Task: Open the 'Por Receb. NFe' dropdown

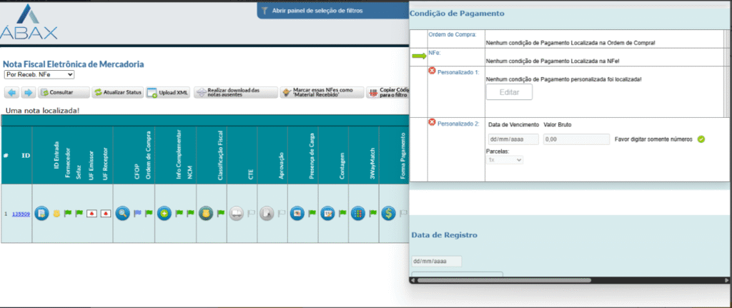Action: tap(39, 74)
